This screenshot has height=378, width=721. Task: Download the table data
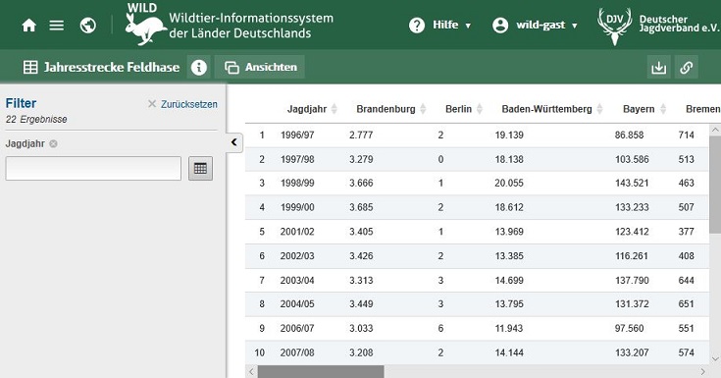[x=658, y=68]
